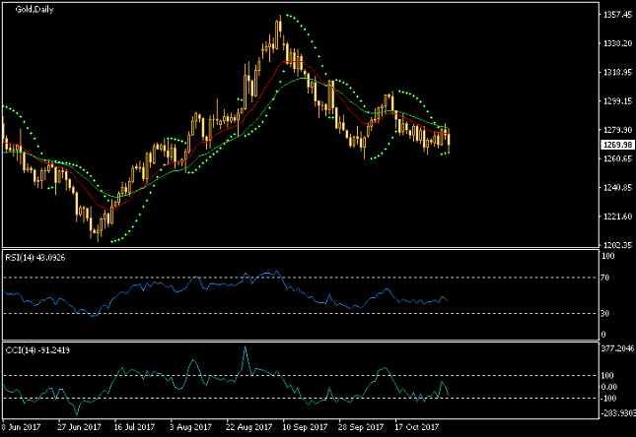Click the CCI scale value 0.00
This screenshot has height=437, width=636.
tap(609, 387)
